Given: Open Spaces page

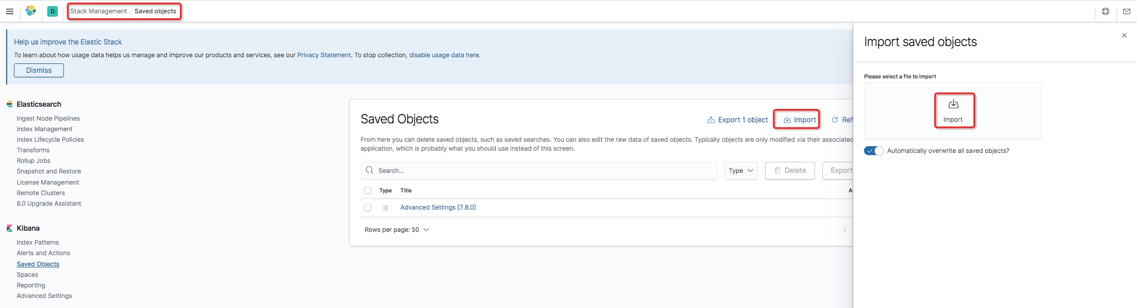Looking at the screenshot, I should coord(27,275).
